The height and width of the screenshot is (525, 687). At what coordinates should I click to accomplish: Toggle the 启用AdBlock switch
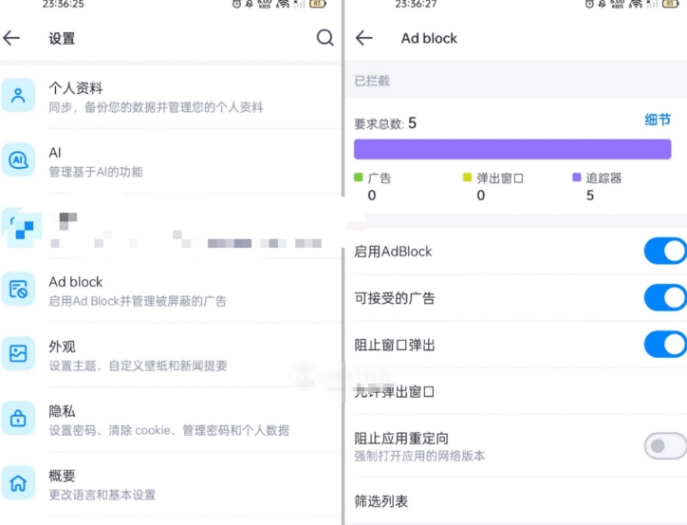(x=664, y=252)
